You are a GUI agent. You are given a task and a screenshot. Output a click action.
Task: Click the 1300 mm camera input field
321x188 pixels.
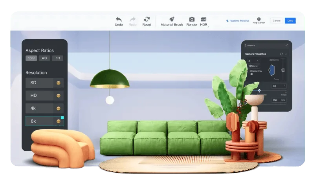pos(254,66)
